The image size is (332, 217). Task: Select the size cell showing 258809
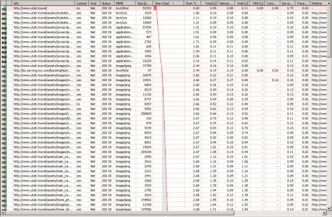coord(144,114)
